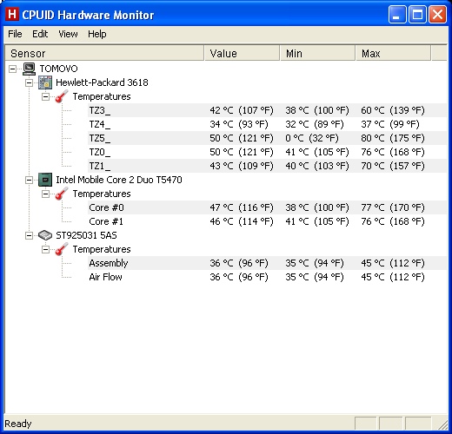Click thermometer icon under Hewlett-Packard 3618
Screen dimensions: 452x434
click(x=62, y=96)
